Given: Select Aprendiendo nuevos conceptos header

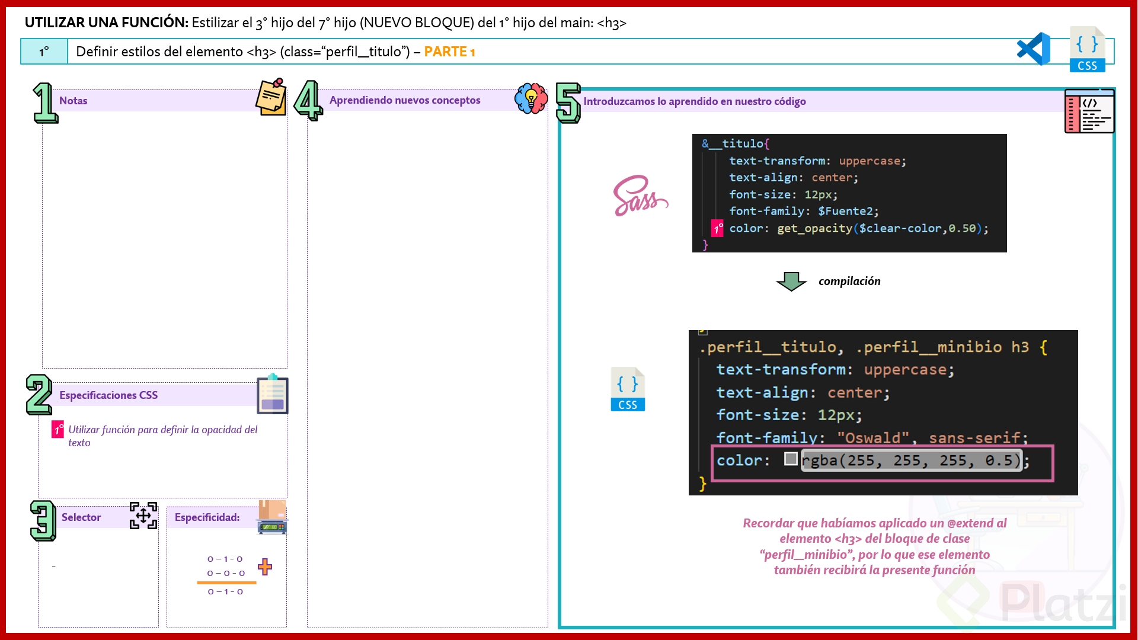Looking at the screenshot, I should (405, 100).
